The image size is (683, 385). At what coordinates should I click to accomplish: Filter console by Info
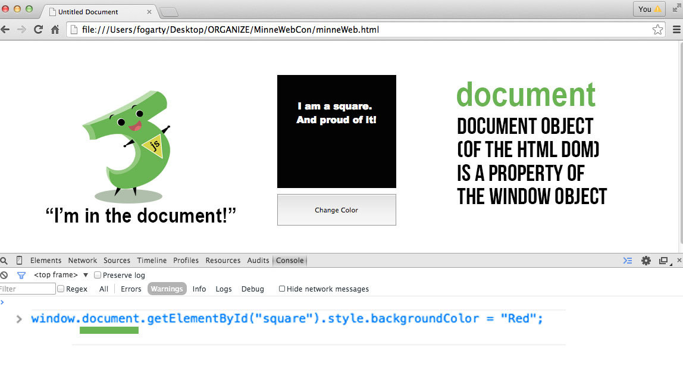click(x=199, y=289)
